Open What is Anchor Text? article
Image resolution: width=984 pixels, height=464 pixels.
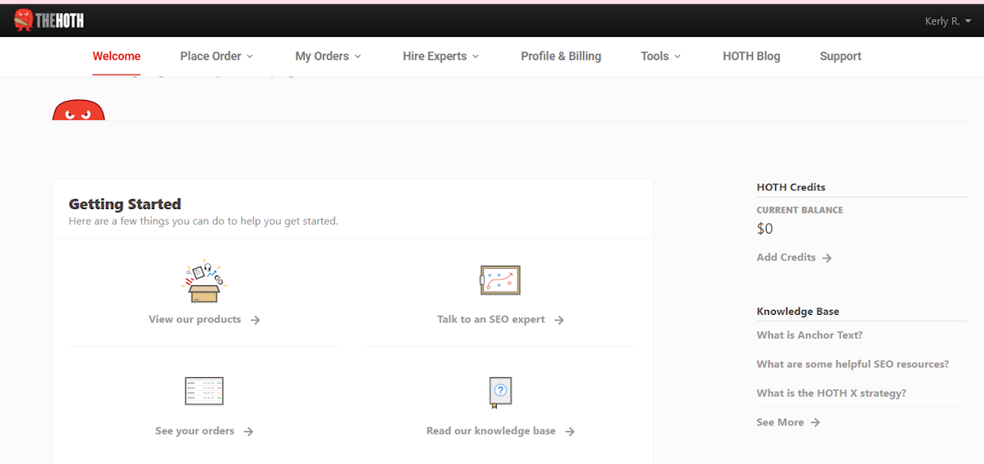[x=809, y=335]
